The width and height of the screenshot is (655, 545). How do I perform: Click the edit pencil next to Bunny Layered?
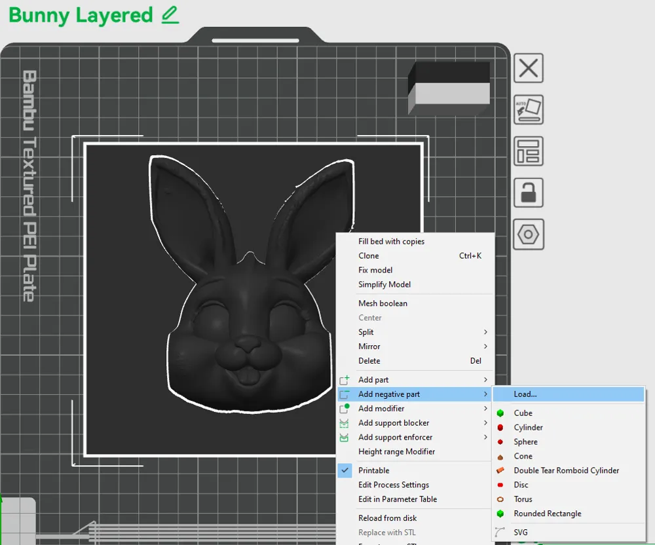click(170, 15)
